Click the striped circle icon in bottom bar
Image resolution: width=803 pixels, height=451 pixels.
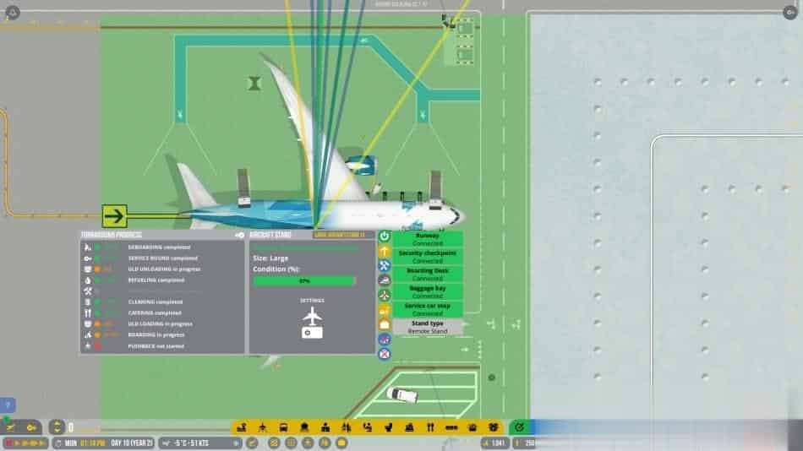(x=274, y=443)
